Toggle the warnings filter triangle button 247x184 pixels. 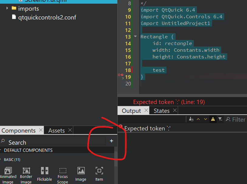(213, 119)
